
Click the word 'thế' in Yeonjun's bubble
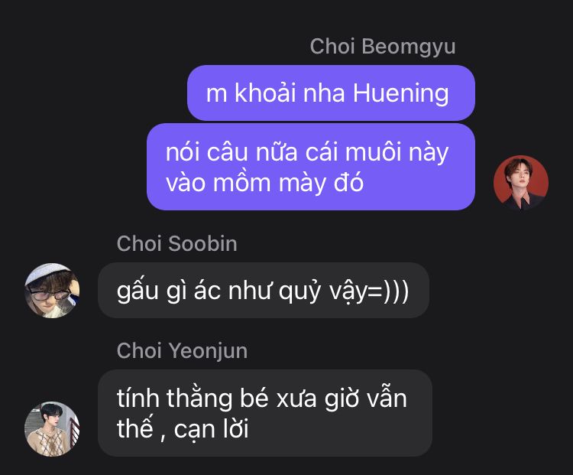[134, 428]
